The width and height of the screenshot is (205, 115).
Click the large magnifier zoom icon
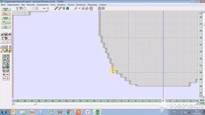tap(76, 9)
